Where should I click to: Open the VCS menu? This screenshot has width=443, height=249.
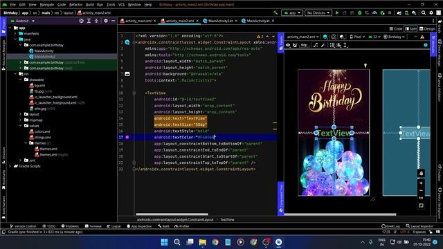point(122,5)
